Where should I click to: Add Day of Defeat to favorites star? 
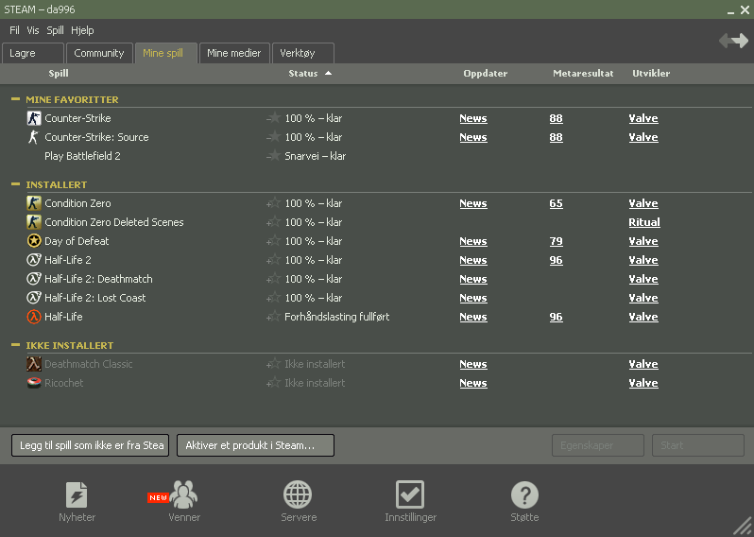point(273,241)
